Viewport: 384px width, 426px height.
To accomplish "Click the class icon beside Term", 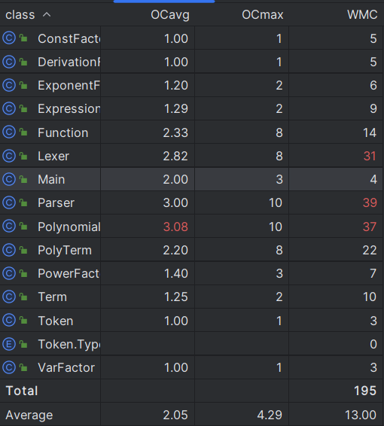I will coord(9,297).
